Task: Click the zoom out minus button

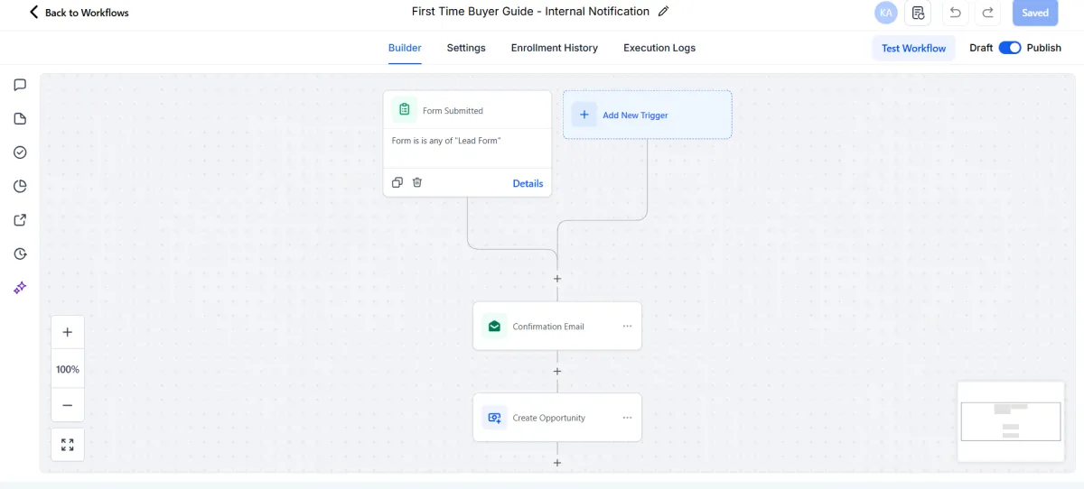Action: click(x=68, y=405)
